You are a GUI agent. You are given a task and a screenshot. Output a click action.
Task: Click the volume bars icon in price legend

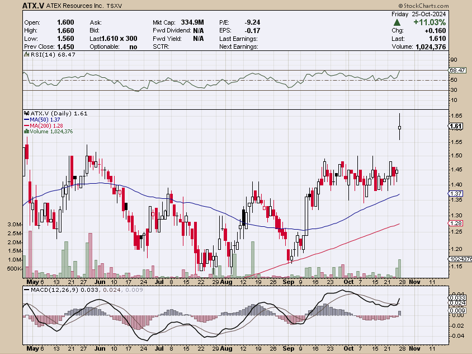(26, 132)
